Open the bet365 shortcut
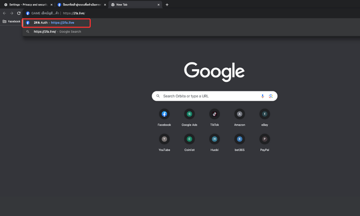The image size is (360, 216). pyautogui.click(x=239, y=142)
